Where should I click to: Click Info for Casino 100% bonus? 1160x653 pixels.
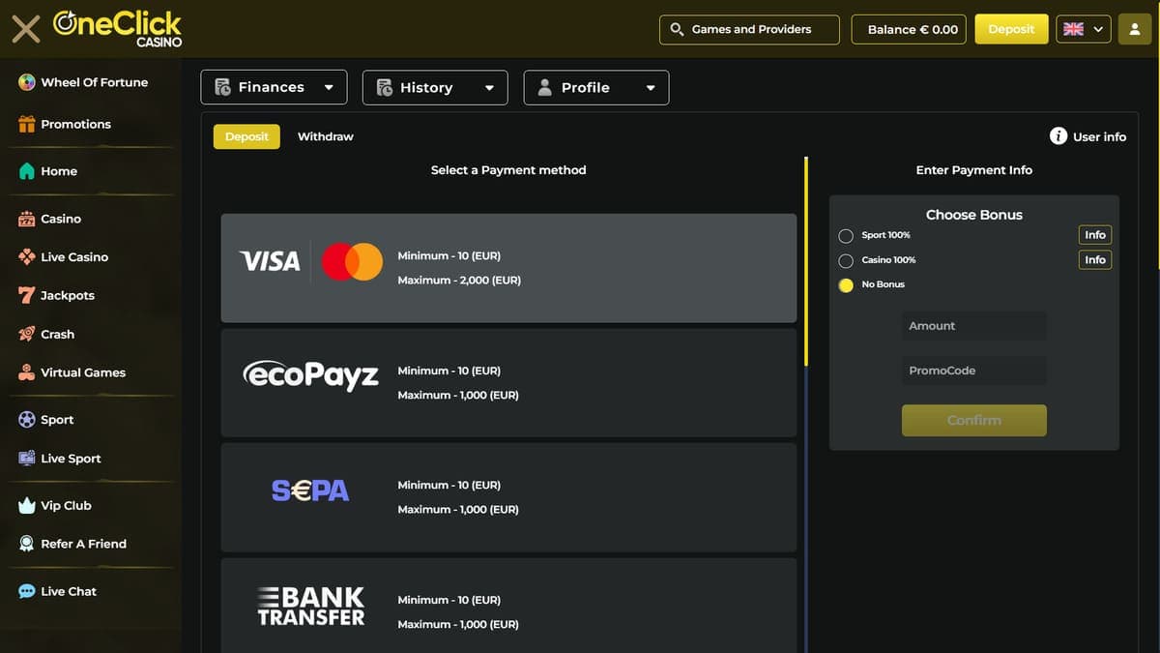click(x=1095, y=260)
